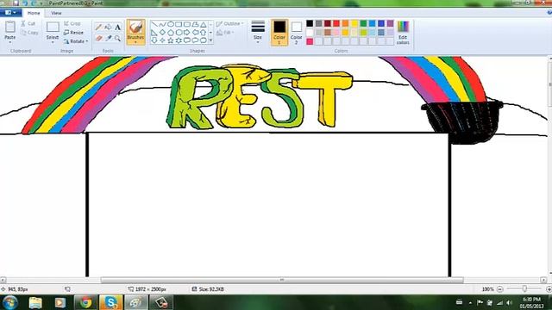
Task: Open the Select dropdown arrow
Action: (x=53, y=42)
